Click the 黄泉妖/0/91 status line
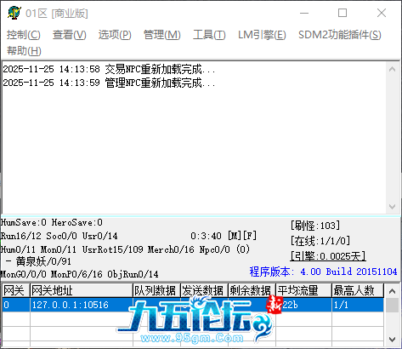The image size is (402, 349). click(x=38, y=261)
